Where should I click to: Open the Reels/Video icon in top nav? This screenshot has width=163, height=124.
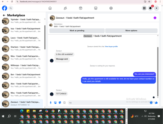[x=81, y=8]
